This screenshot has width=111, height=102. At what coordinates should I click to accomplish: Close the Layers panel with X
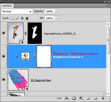click(109, 2)
